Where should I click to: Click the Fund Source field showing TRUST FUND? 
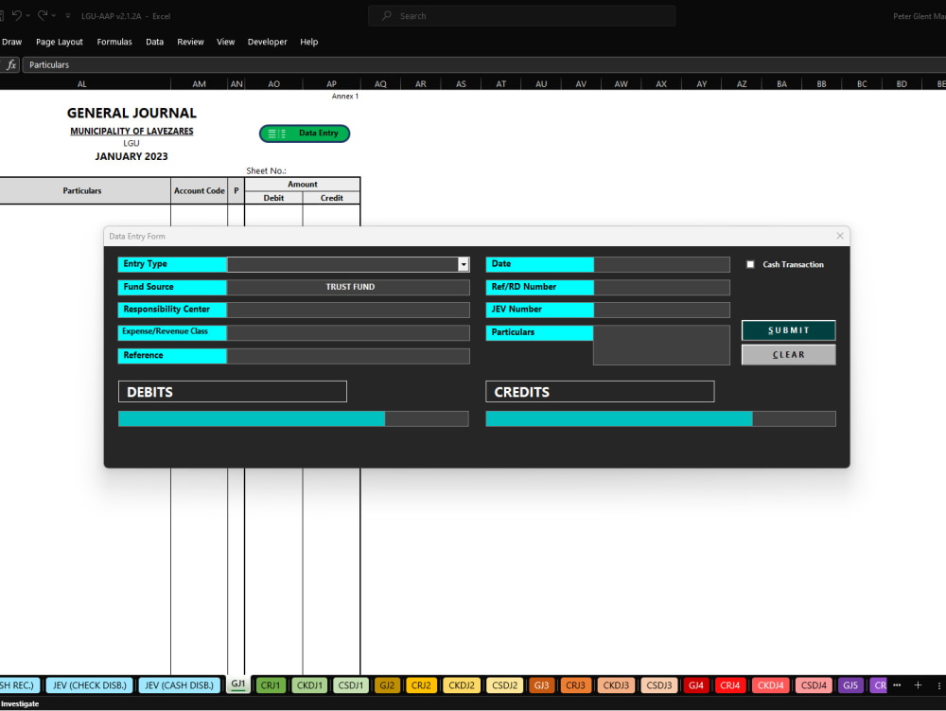pos(348,287)
